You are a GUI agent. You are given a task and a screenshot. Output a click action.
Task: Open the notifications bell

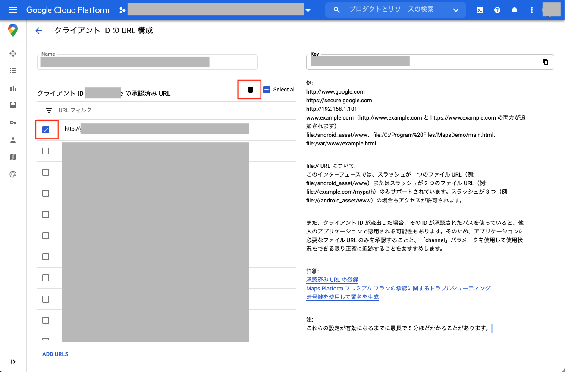pyautogui.click(x=515, y=10)
